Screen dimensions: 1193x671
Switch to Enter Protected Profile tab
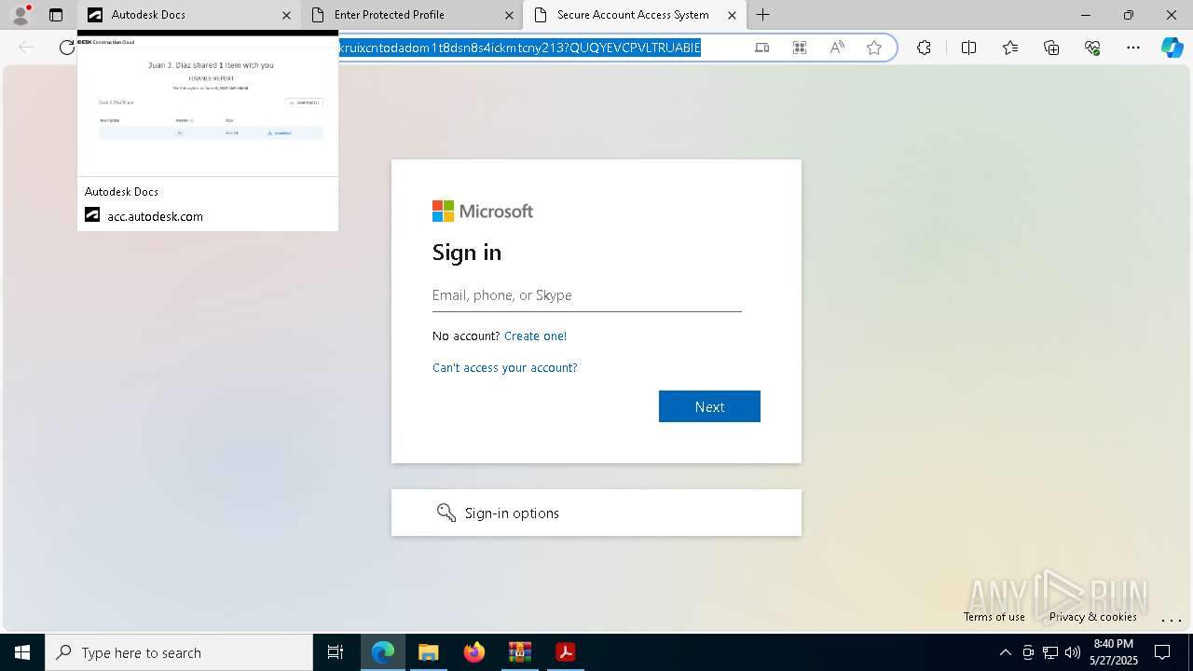(412, 15)
